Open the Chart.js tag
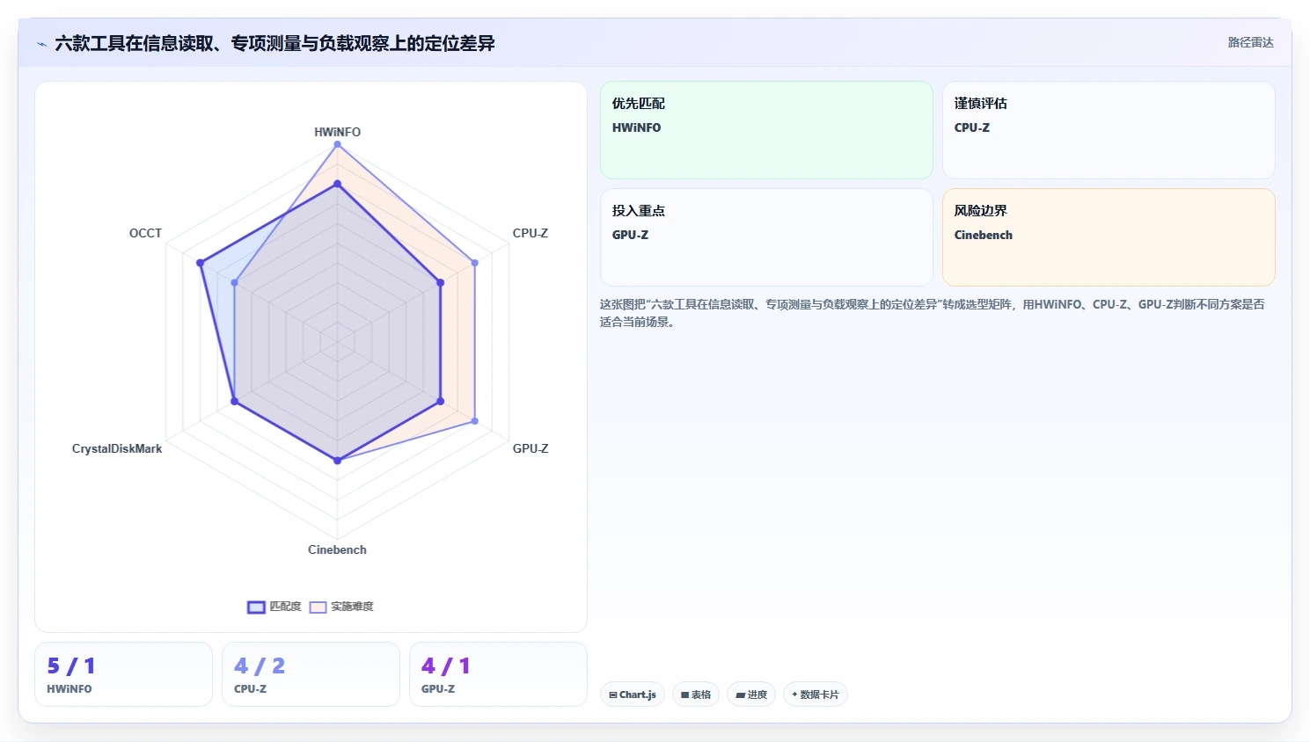This screenshot has height=742, width=1310. (x=633, y=695)
